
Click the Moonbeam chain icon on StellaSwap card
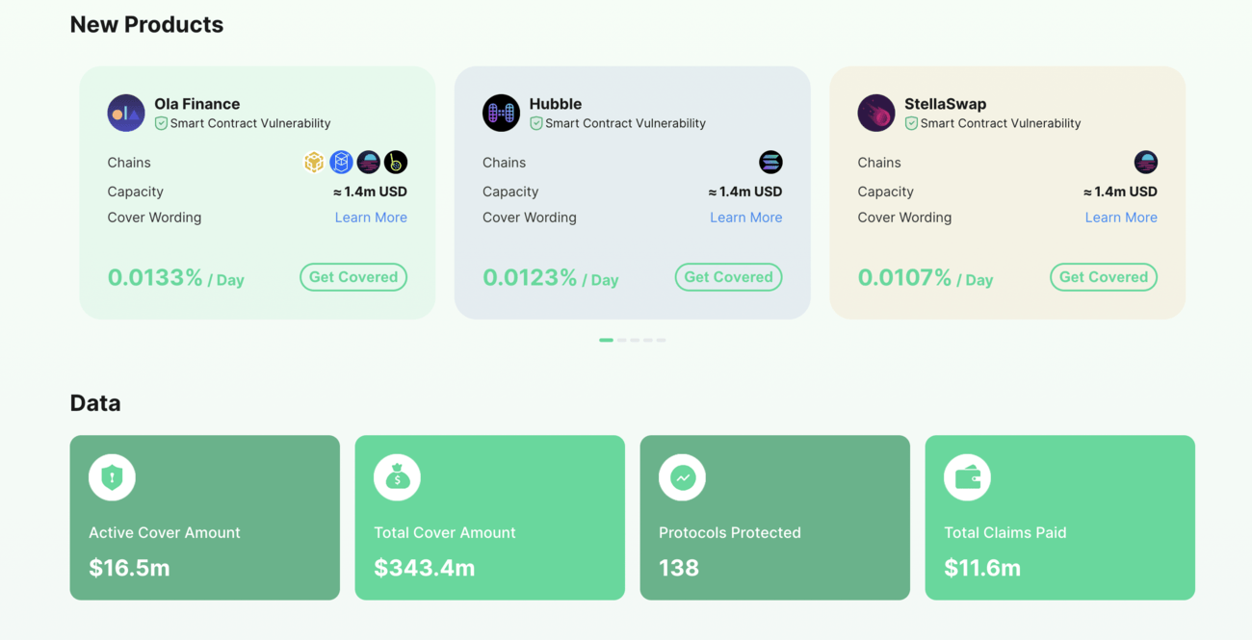click(1145, 162)
